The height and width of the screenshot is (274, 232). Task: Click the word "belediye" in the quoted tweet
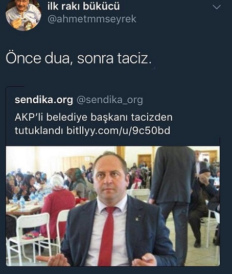coord(67,117)
